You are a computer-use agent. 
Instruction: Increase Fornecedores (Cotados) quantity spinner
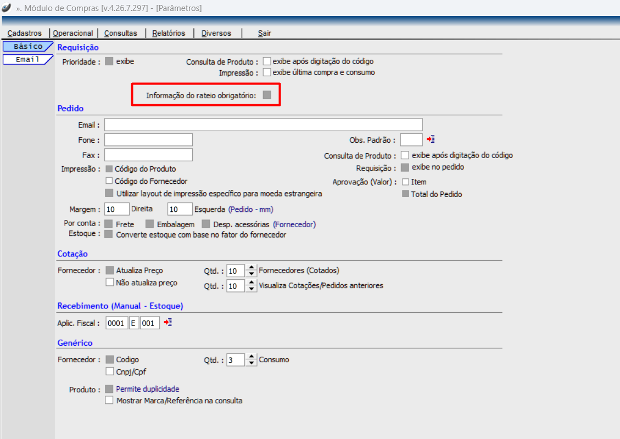[251, 268]
